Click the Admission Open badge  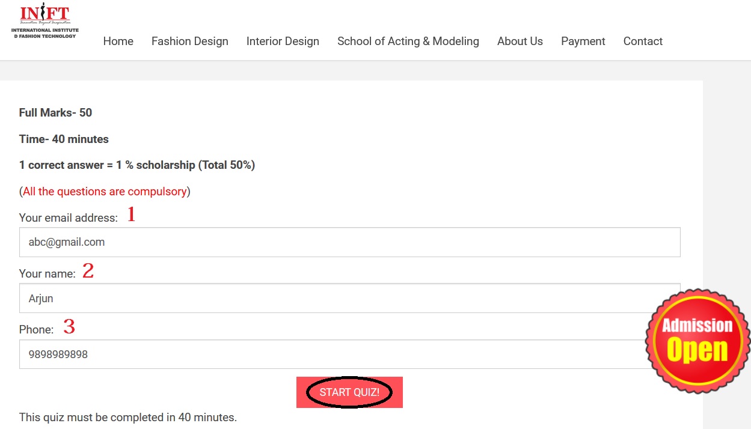(697, 341)
